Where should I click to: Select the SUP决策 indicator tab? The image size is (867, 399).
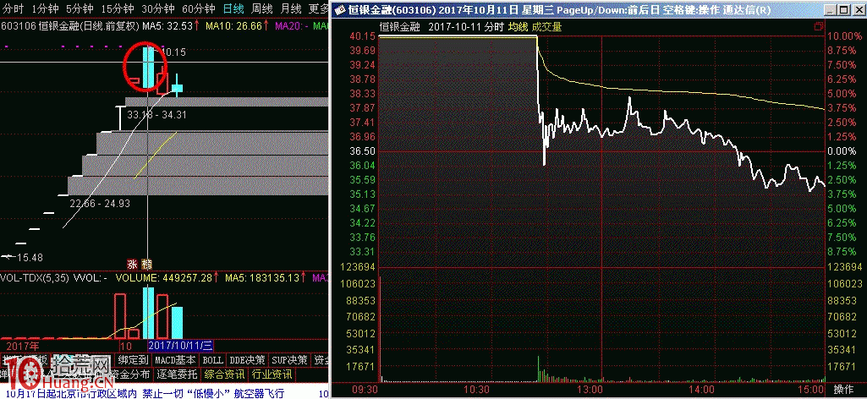[x=290, y=360]
